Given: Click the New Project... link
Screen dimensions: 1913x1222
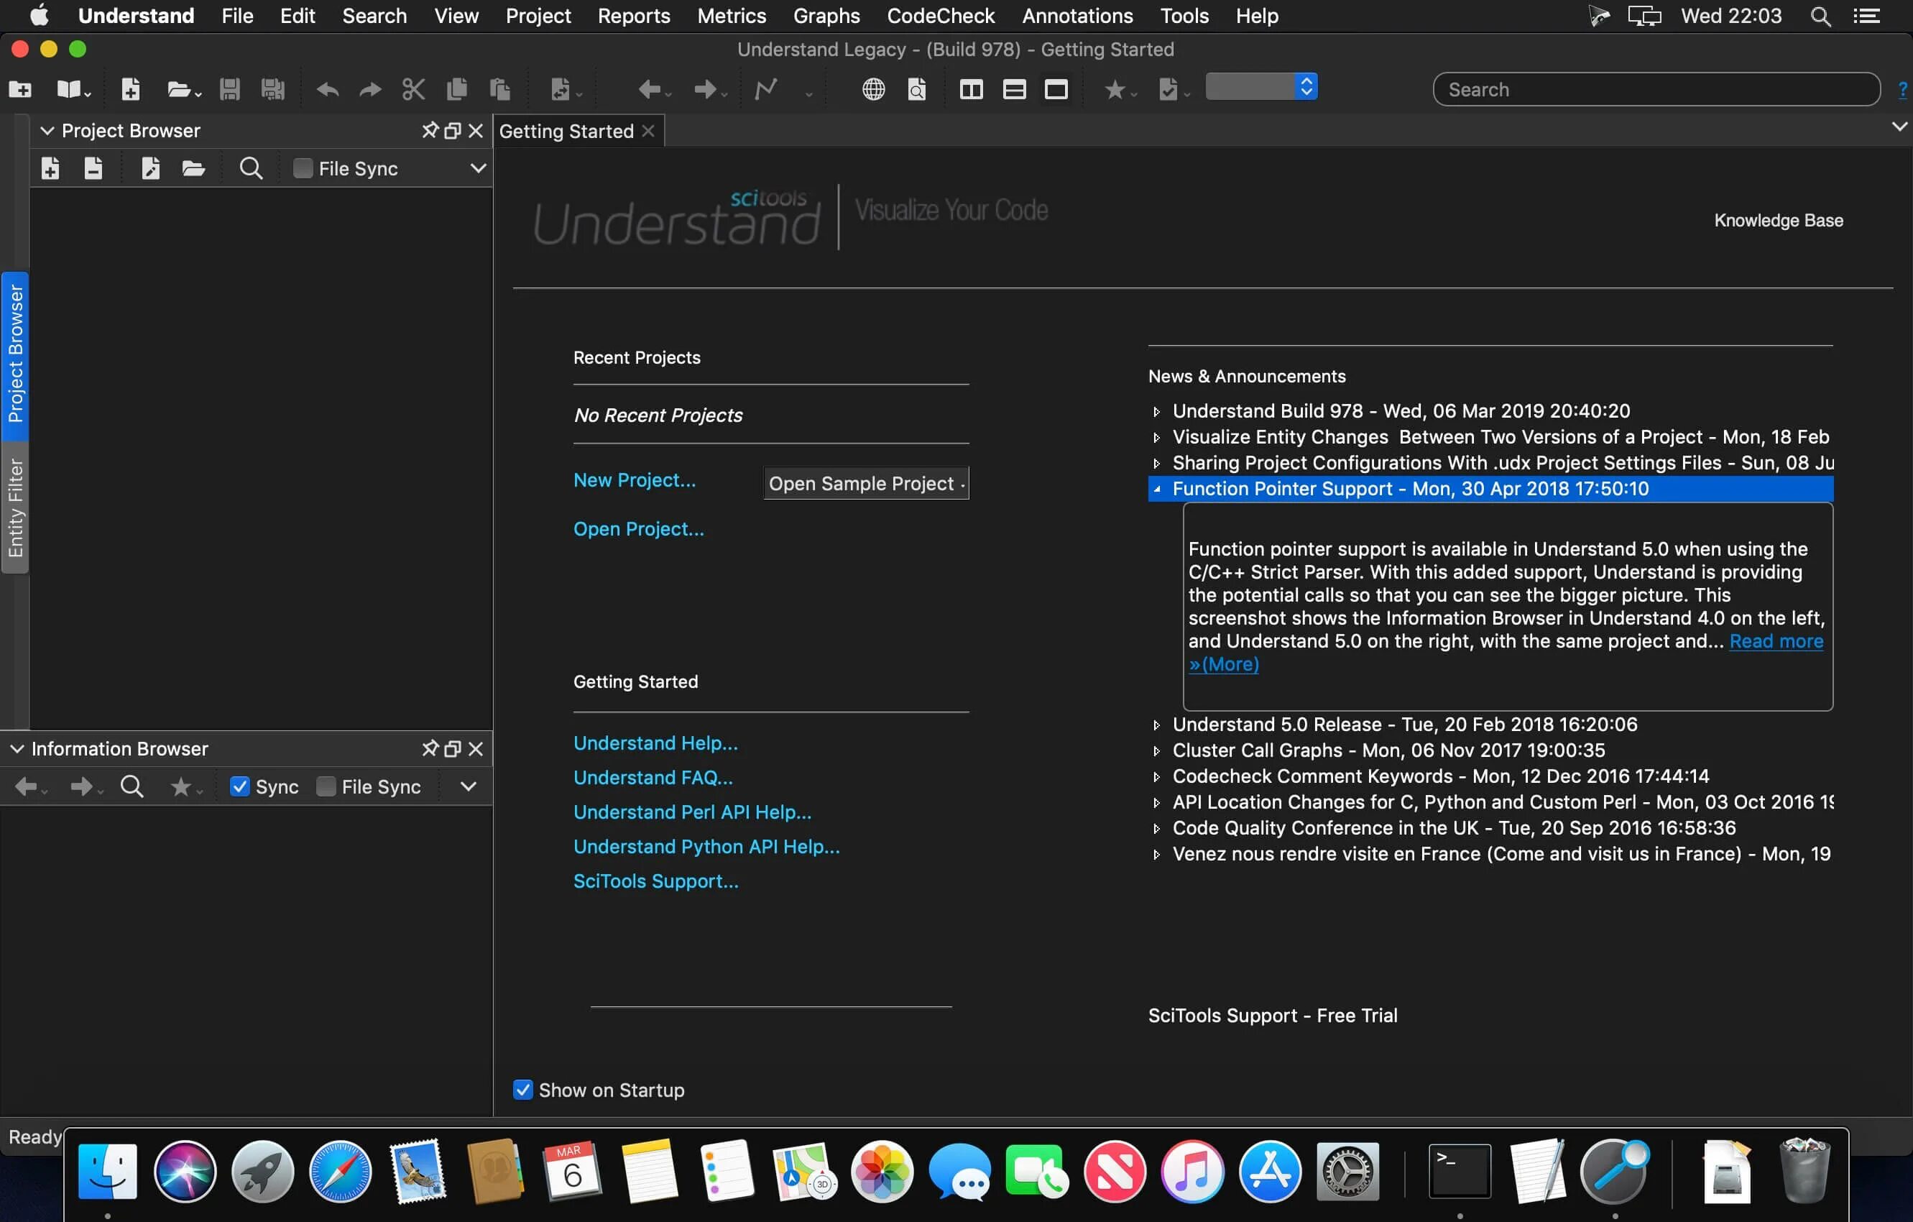Looking at the screenshot, I should point(634,480).
